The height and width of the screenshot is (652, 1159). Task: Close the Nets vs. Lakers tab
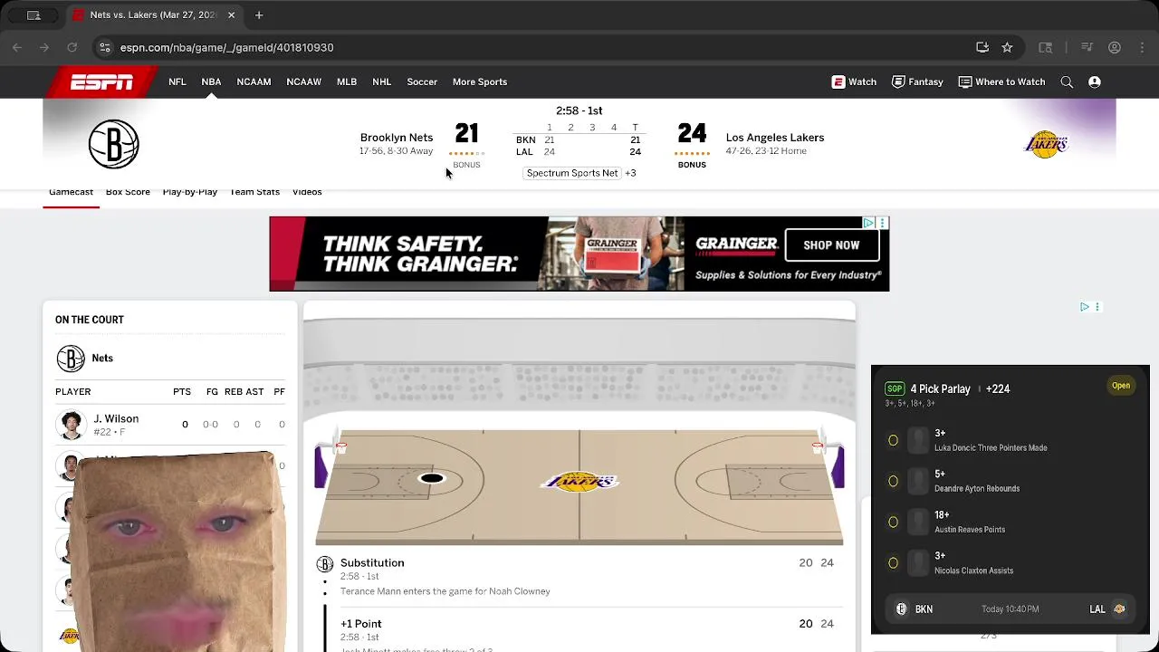click(231, 15)
